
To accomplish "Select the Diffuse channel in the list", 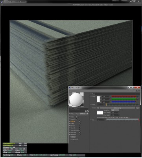I will [73, 121].
